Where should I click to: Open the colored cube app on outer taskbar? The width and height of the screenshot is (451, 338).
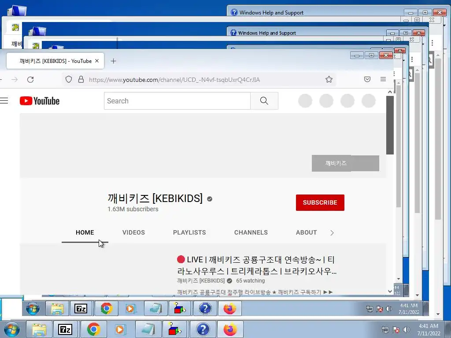coord(174,329)
